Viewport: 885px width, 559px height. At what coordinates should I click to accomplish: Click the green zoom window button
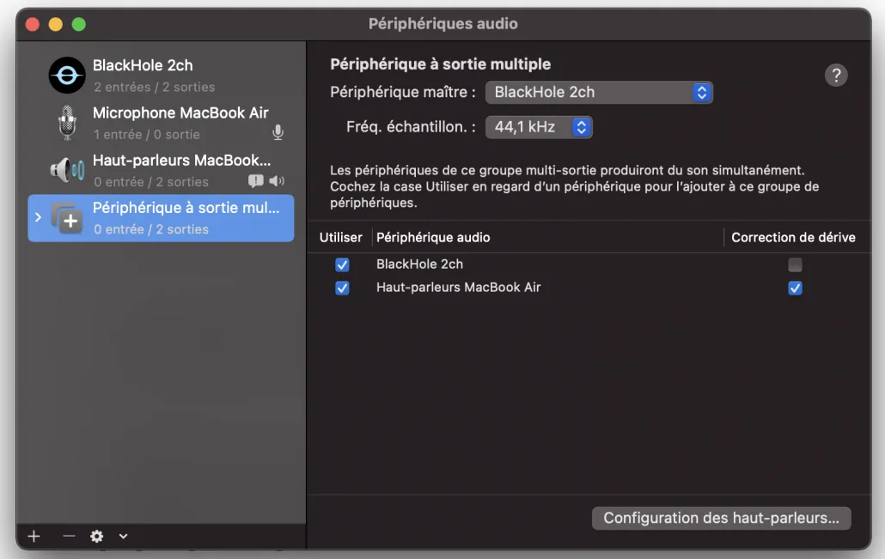point(79,24)
